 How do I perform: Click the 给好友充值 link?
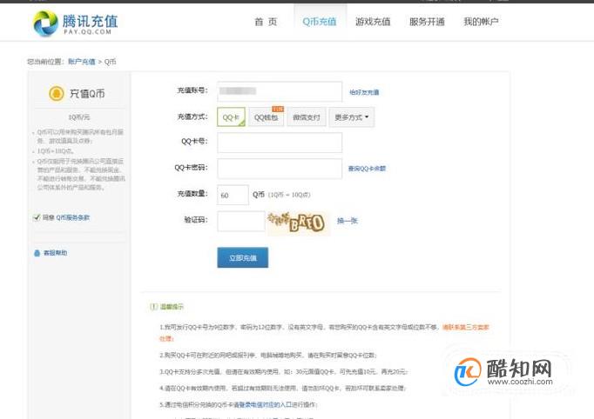tap(364, 92)
